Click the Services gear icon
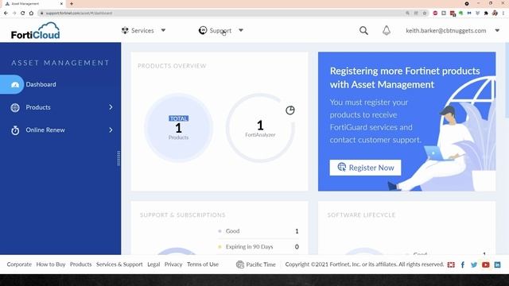509x286 pixels. (125, 30)
